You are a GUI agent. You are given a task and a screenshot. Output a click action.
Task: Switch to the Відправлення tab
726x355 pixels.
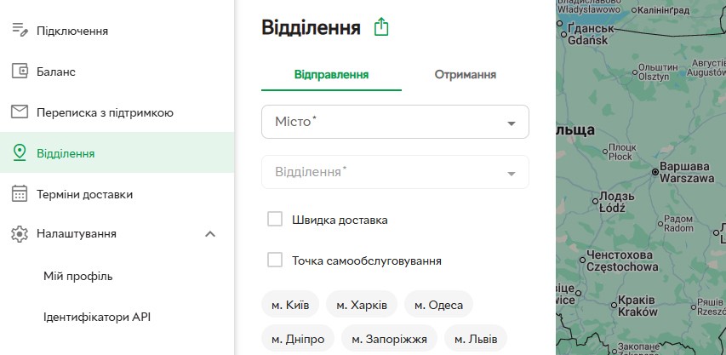point(332,75)
